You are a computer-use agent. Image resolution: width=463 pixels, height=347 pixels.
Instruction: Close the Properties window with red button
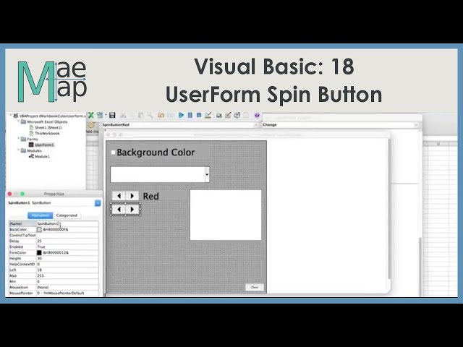pos(9,194)
